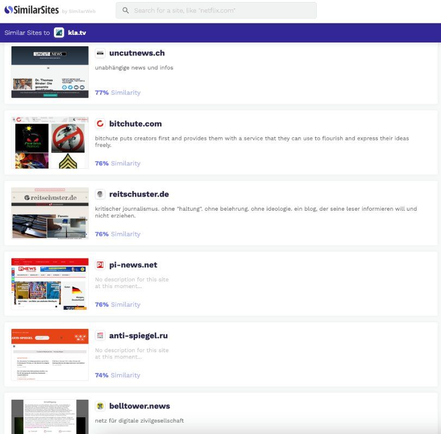
Task: Click the anti-spiegel.ru favicon icon
Action: pyautogui.click(x=100, y=335)
